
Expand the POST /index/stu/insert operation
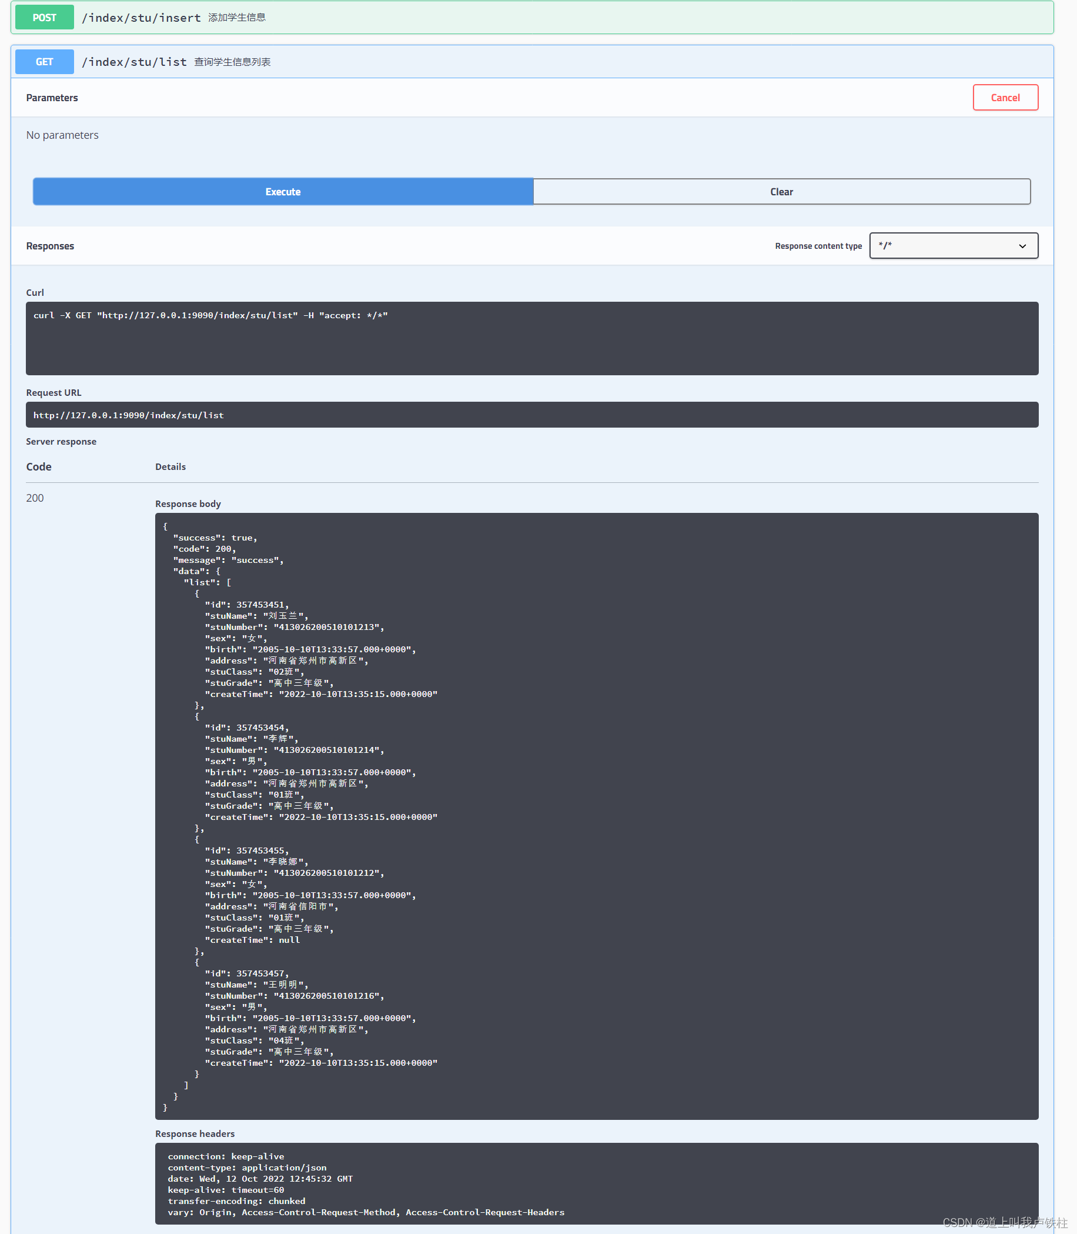point(532,18)
